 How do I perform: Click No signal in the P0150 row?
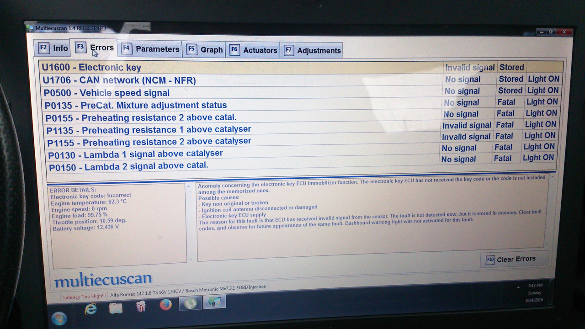click(x=458, y=159)
